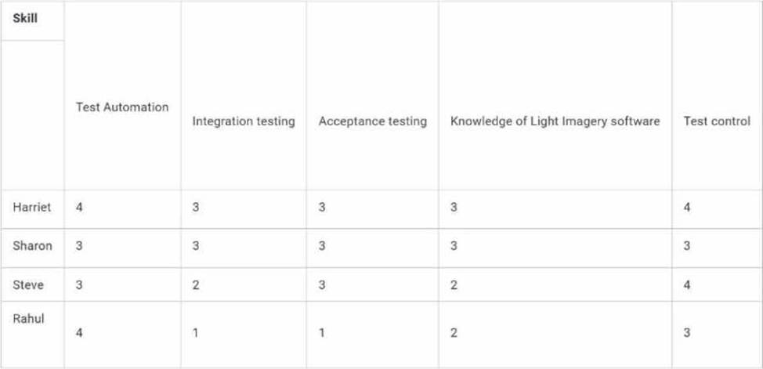Select Rahul's Test control score
763x369 pixels.
[x=686, y=334]
